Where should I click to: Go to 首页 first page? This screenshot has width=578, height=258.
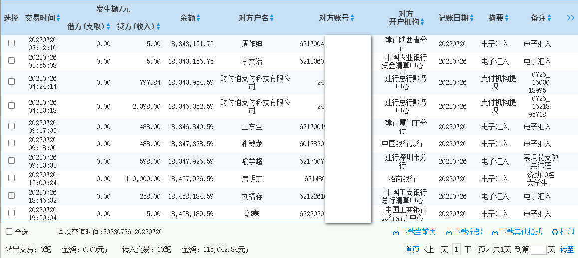pyautogui.click(x=412, y=250)
